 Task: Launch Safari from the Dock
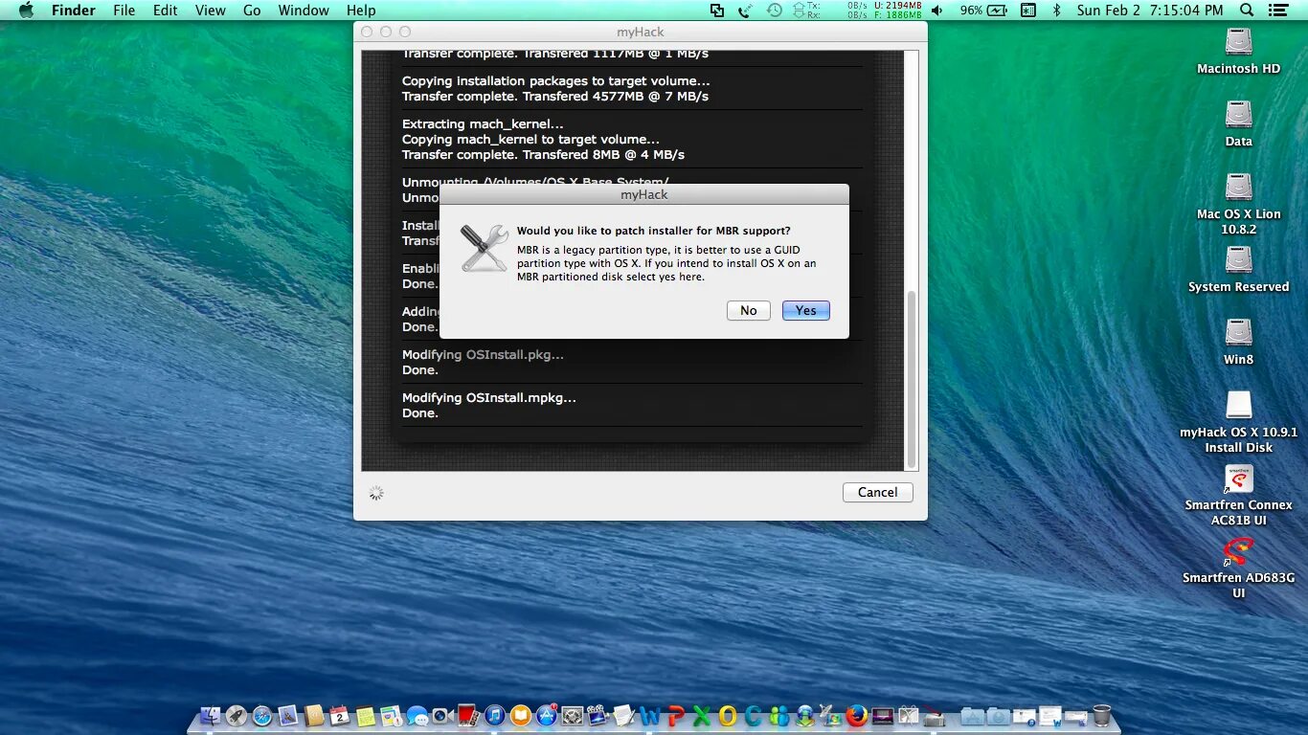(262, 716)
